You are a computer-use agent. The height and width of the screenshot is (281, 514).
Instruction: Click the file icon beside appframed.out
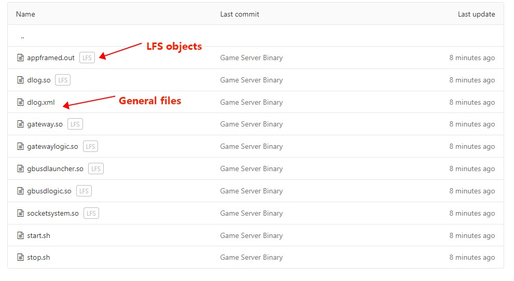[21, 58]
